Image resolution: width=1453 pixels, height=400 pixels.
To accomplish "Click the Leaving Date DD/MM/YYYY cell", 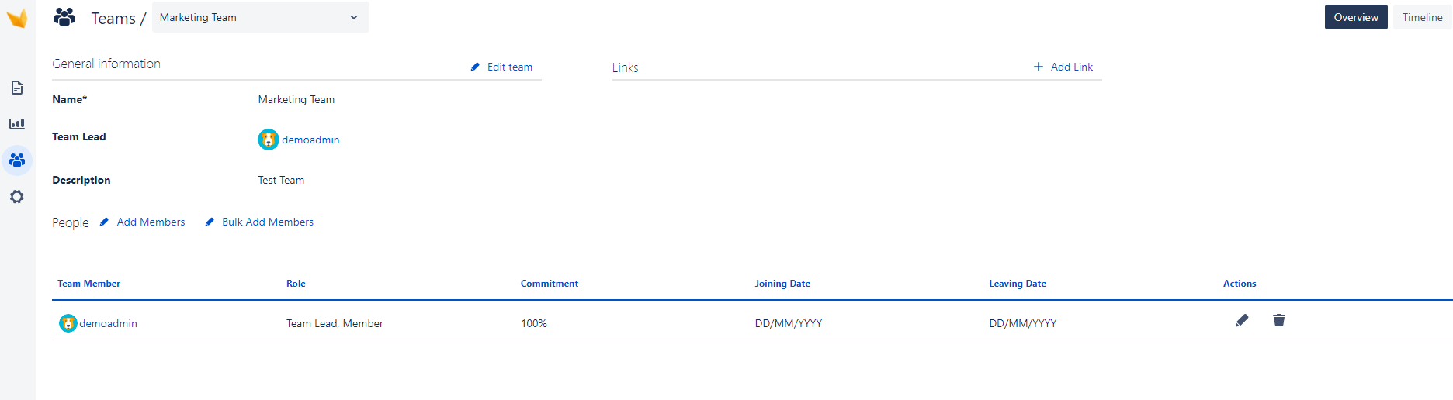I will [x=1022, y=324].
